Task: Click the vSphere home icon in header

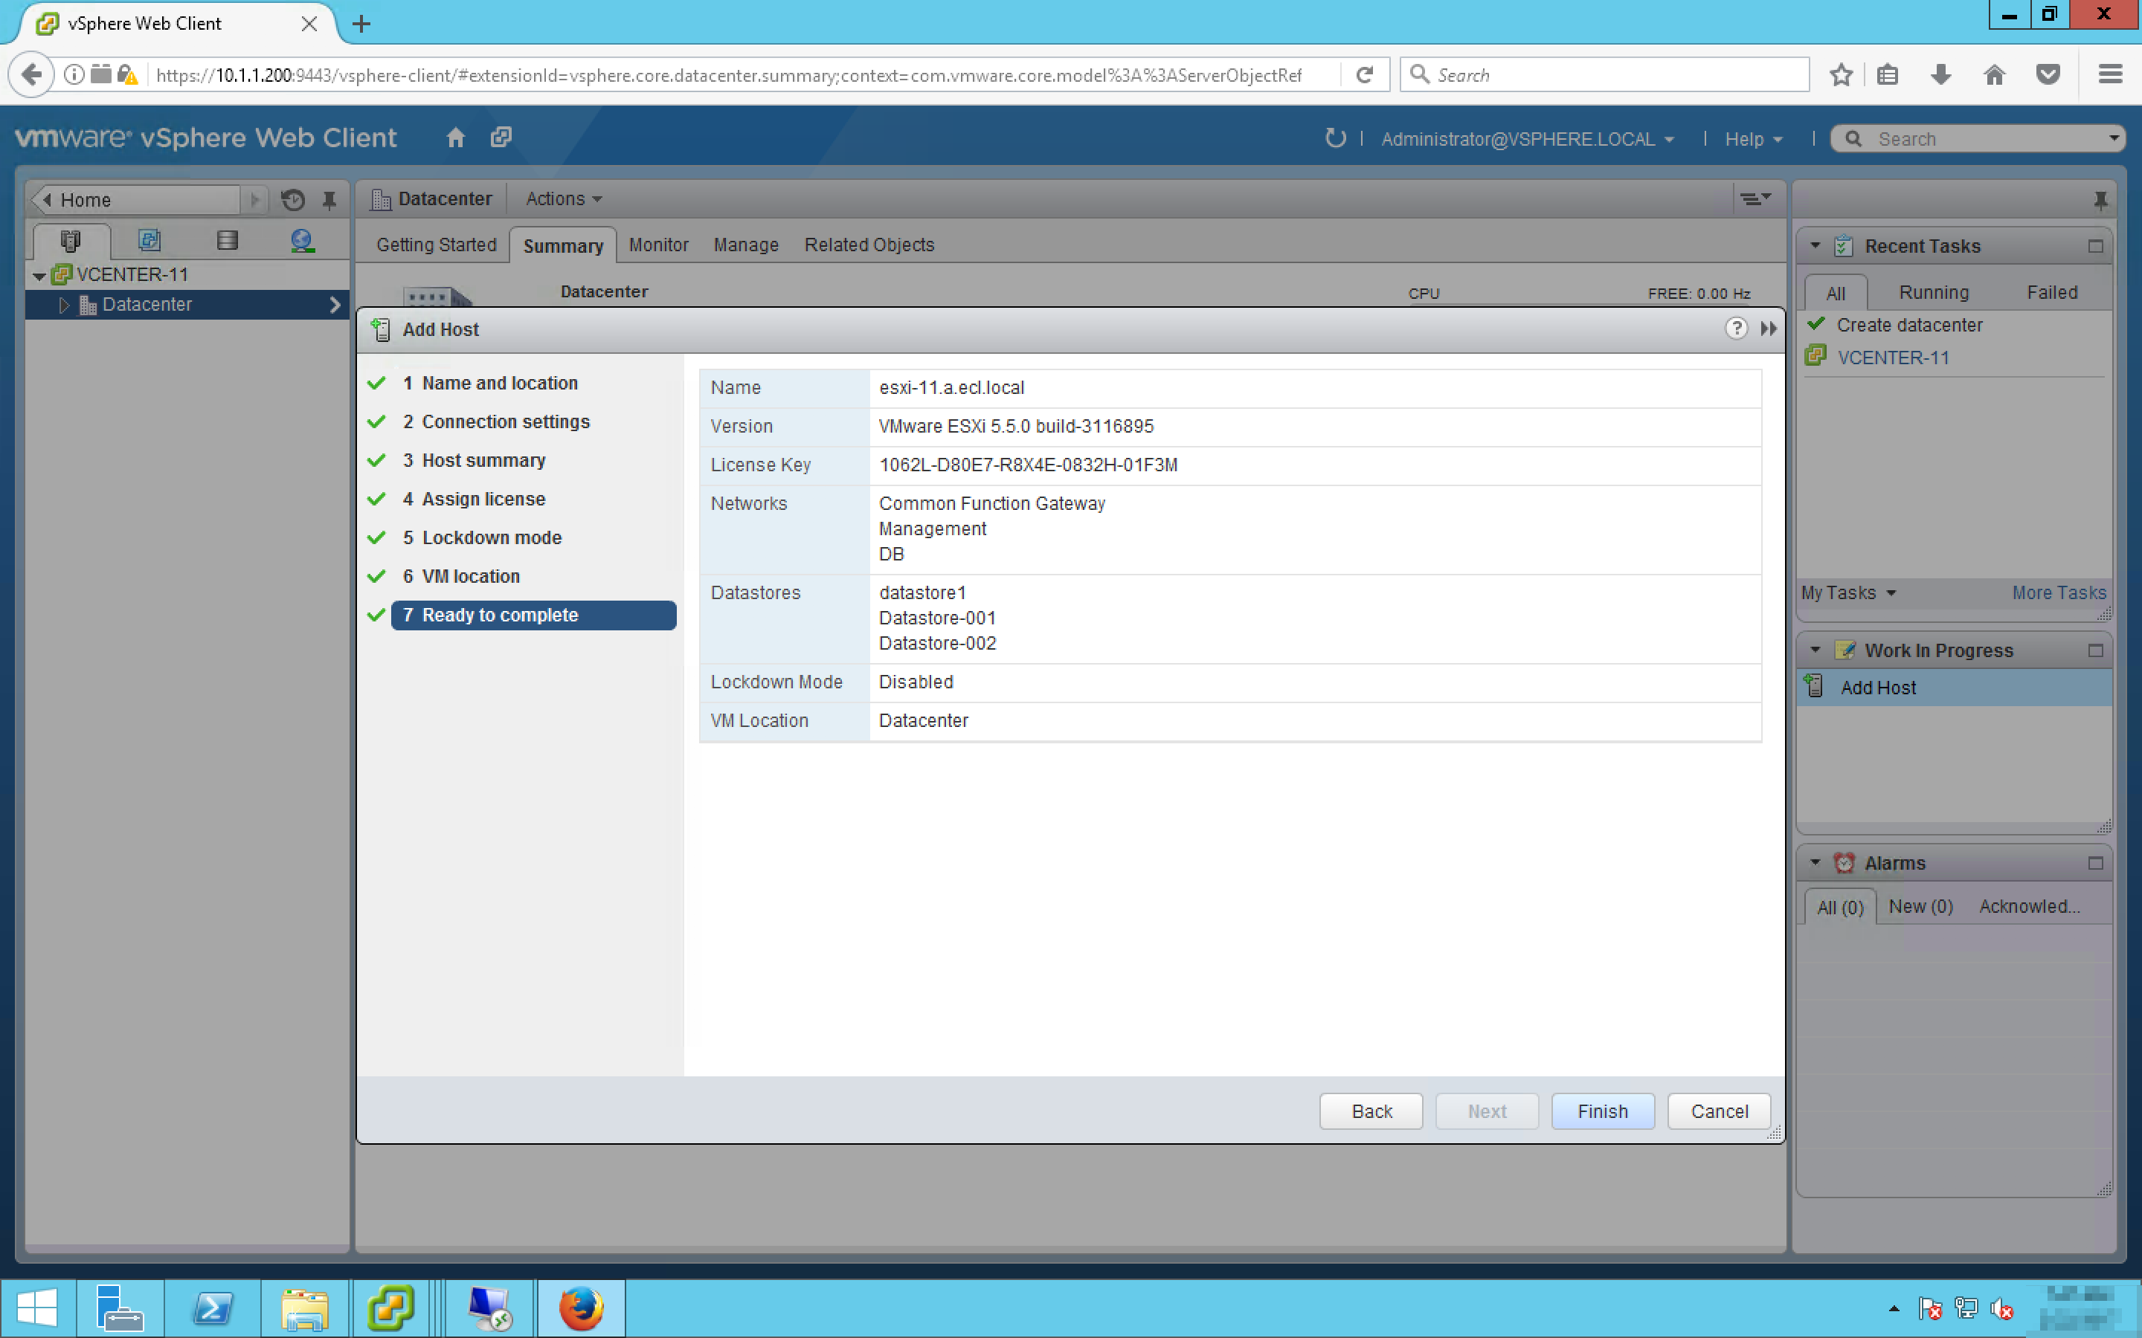Action: tap(455, 138)
